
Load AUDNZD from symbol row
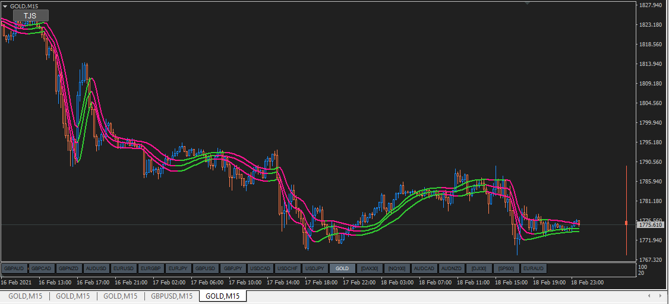point(452,268)
